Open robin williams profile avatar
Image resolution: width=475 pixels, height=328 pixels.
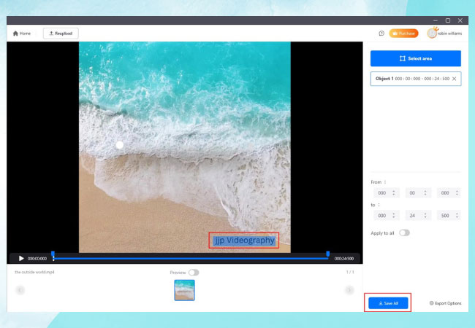pyautogui.click(x=433, y=34)
